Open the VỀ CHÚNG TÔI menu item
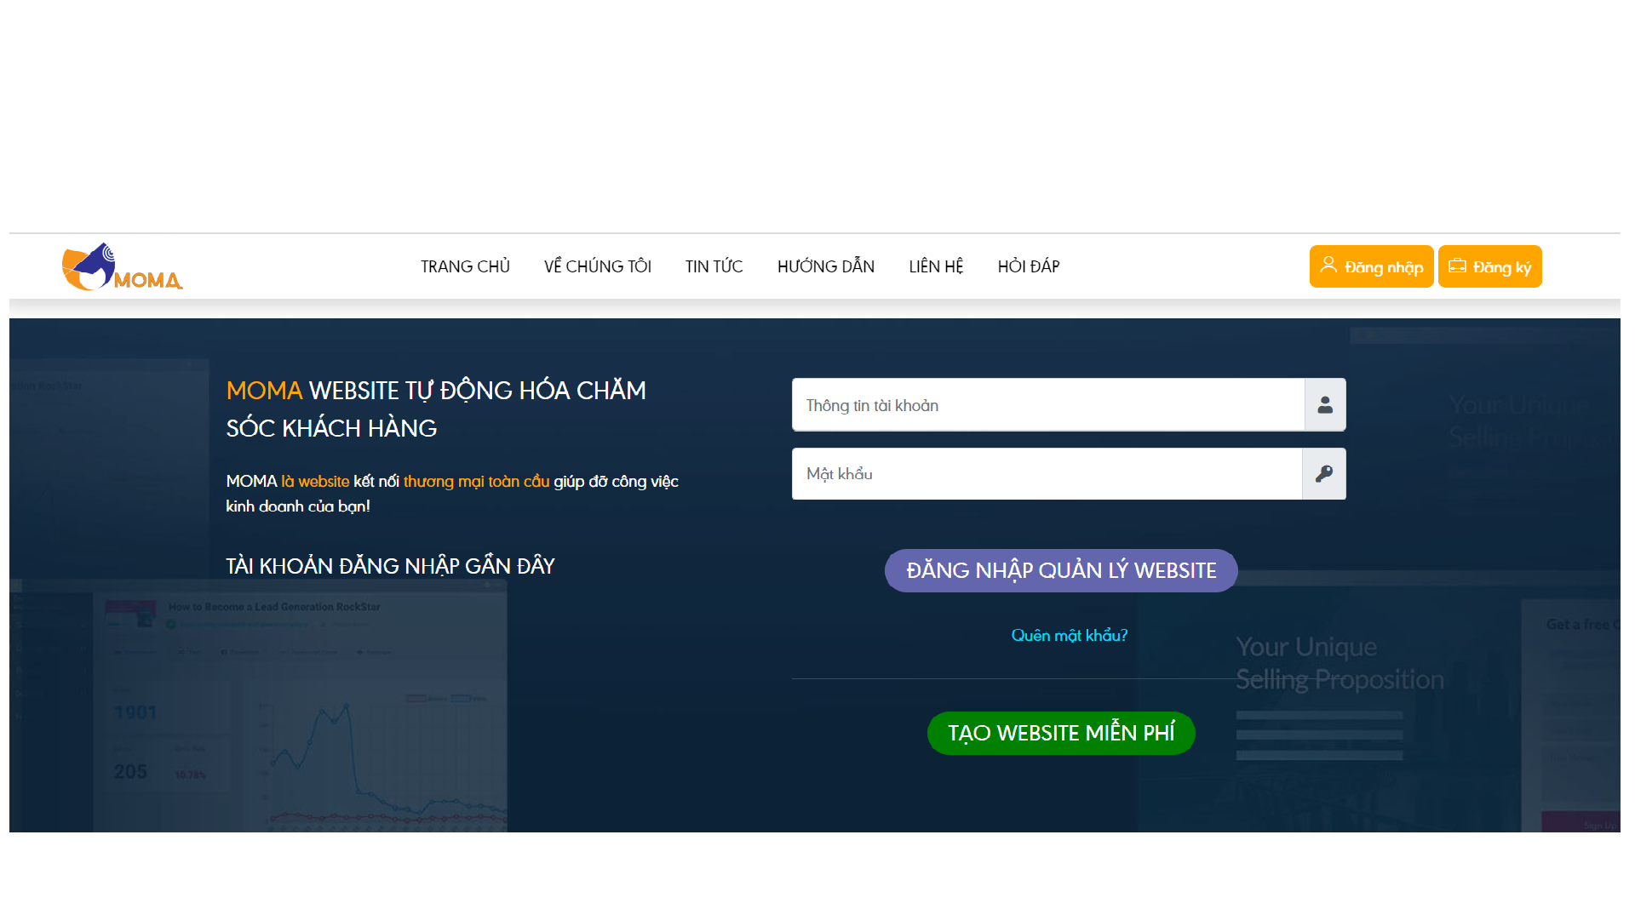Screen dimensions: 1635x909 click(597, 267)
